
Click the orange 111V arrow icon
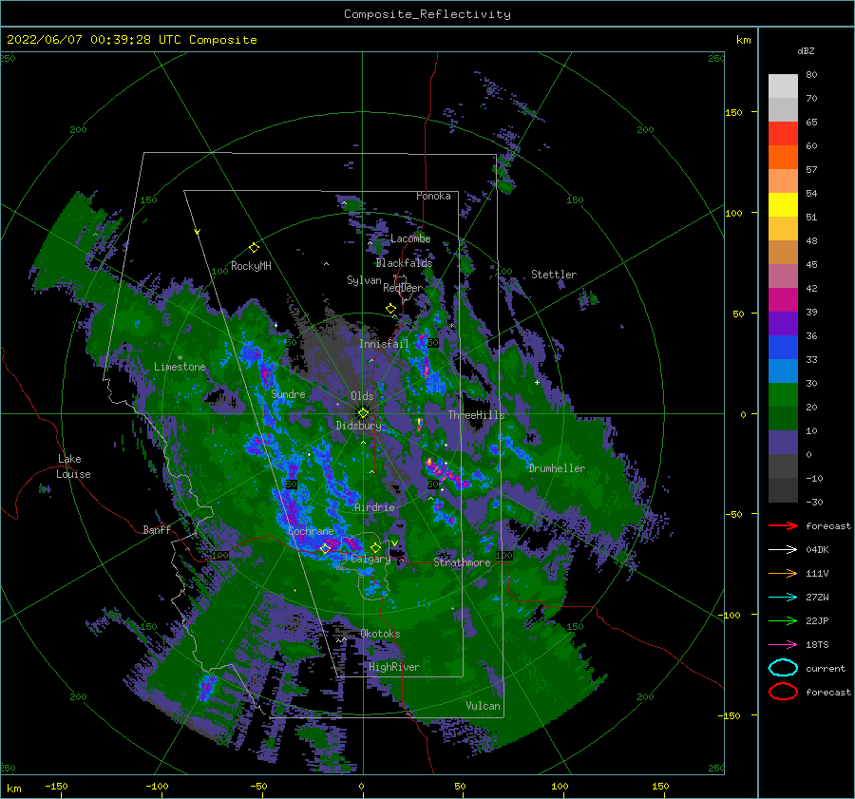pos(783,573)
